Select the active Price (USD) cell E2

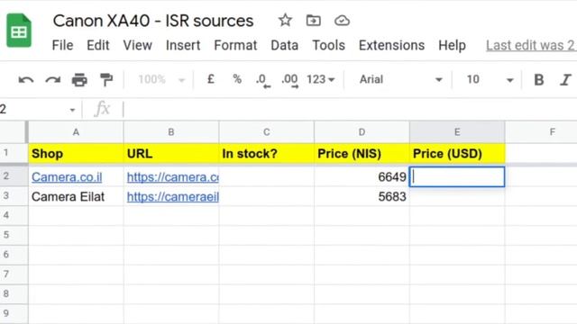point(457,176)
